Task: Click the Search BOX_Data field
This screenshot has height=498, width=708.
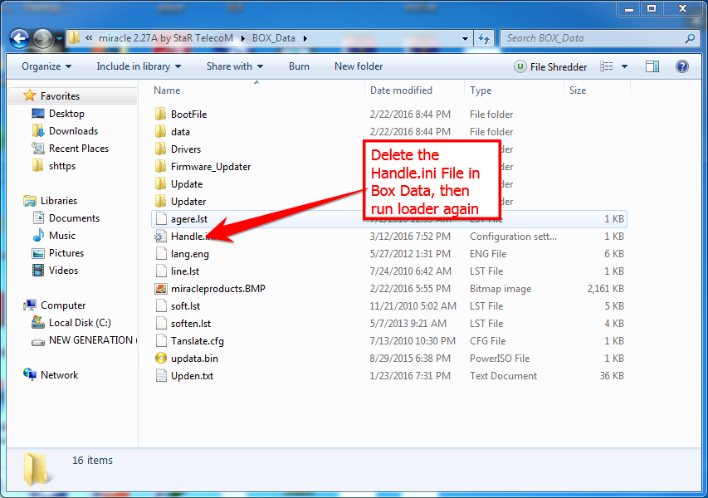Action: (599, 38)
